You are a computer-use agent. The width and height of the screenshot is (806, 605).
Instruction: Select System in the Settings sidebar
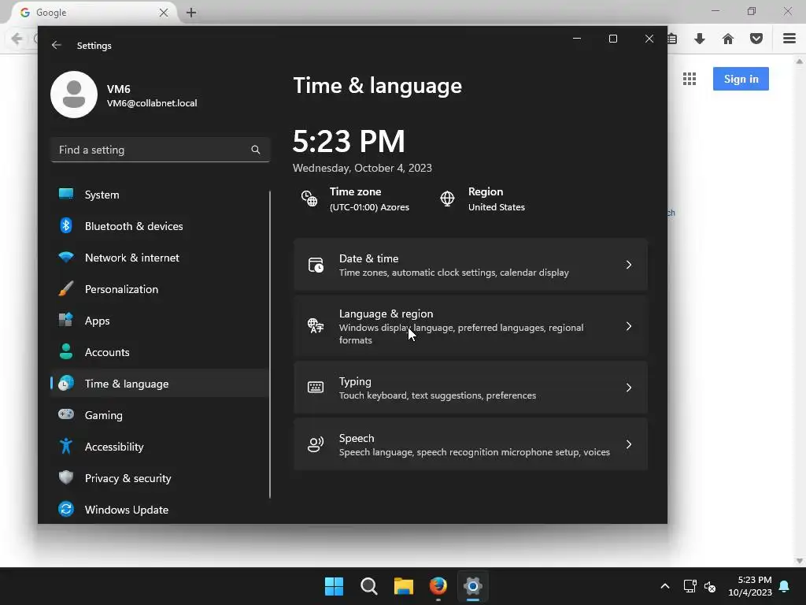159,195
